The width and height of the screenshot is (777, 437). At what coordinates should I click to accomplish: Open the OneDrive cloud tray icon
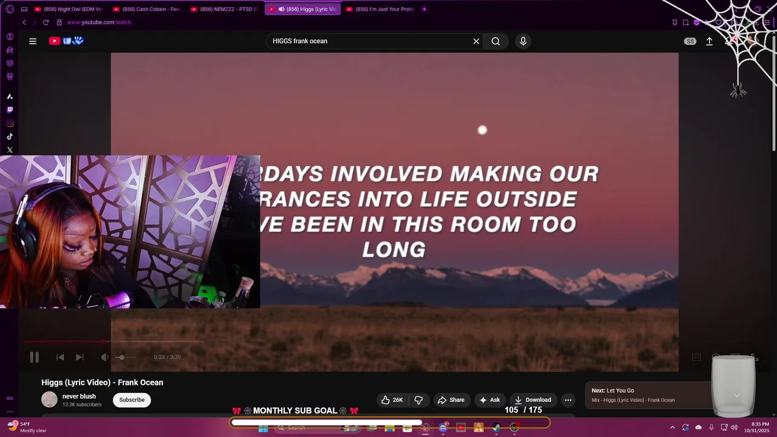pos(698,427)
